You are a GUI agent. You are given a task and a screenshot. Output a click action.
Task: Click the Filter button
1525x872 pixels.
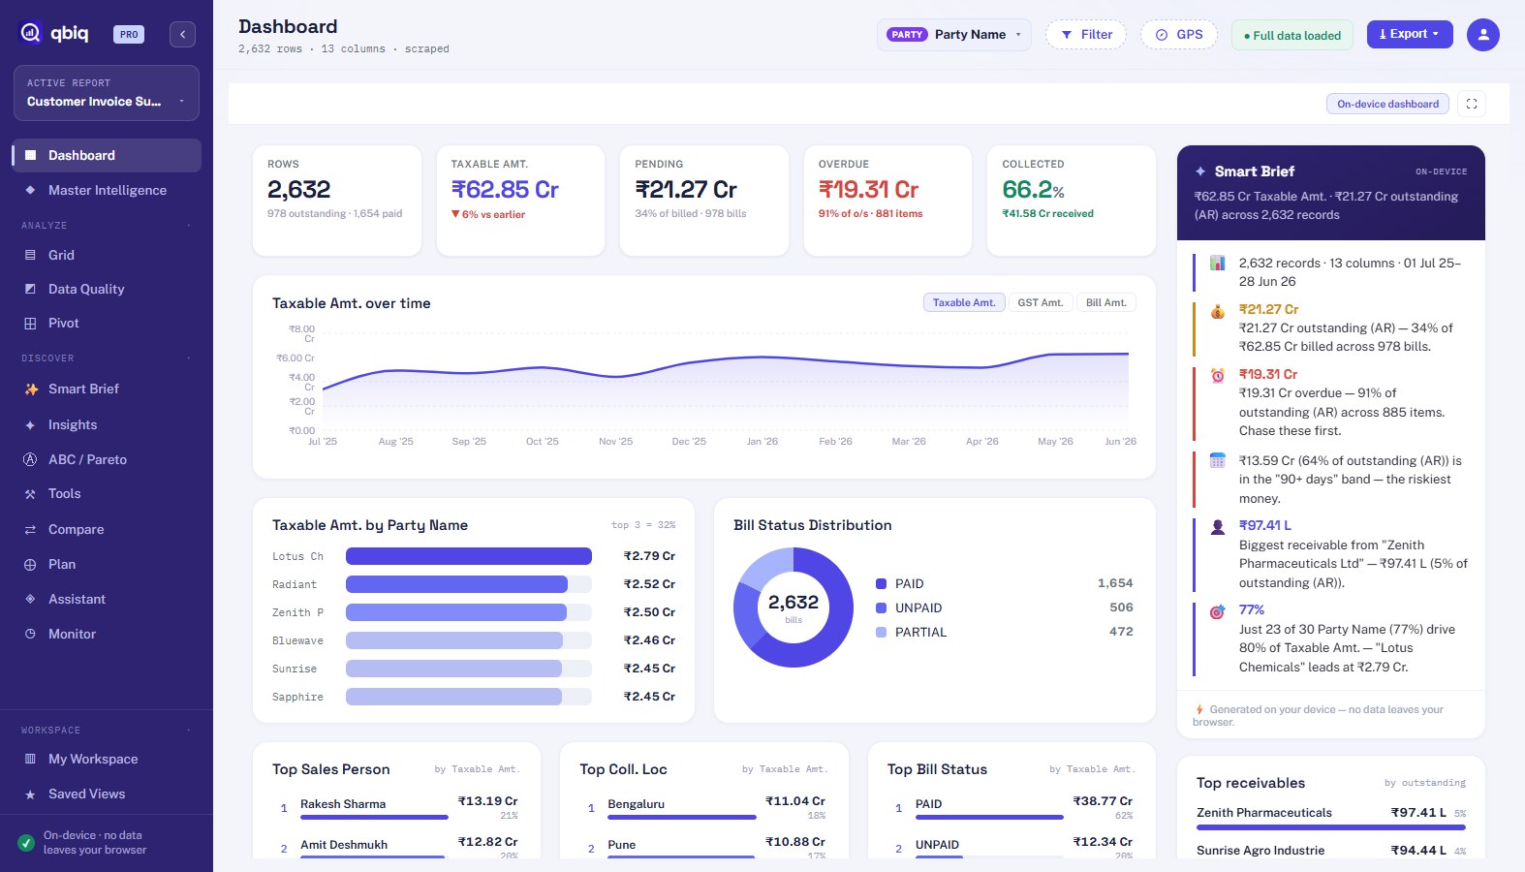(x=1086, y=35)
